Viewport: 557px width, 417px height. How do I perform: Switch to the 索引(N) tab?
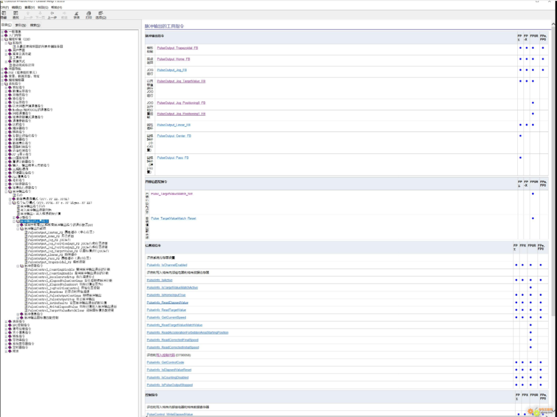[21, 25]
